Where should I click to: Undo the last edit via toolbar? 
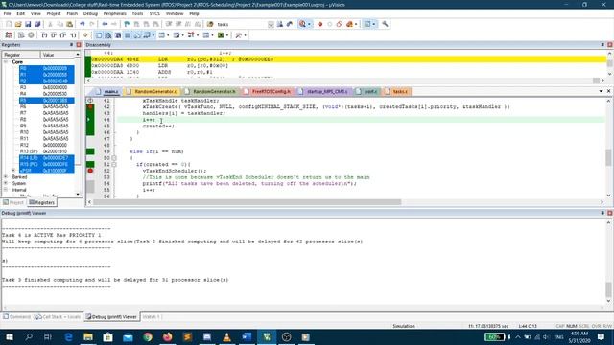point(83,24)
